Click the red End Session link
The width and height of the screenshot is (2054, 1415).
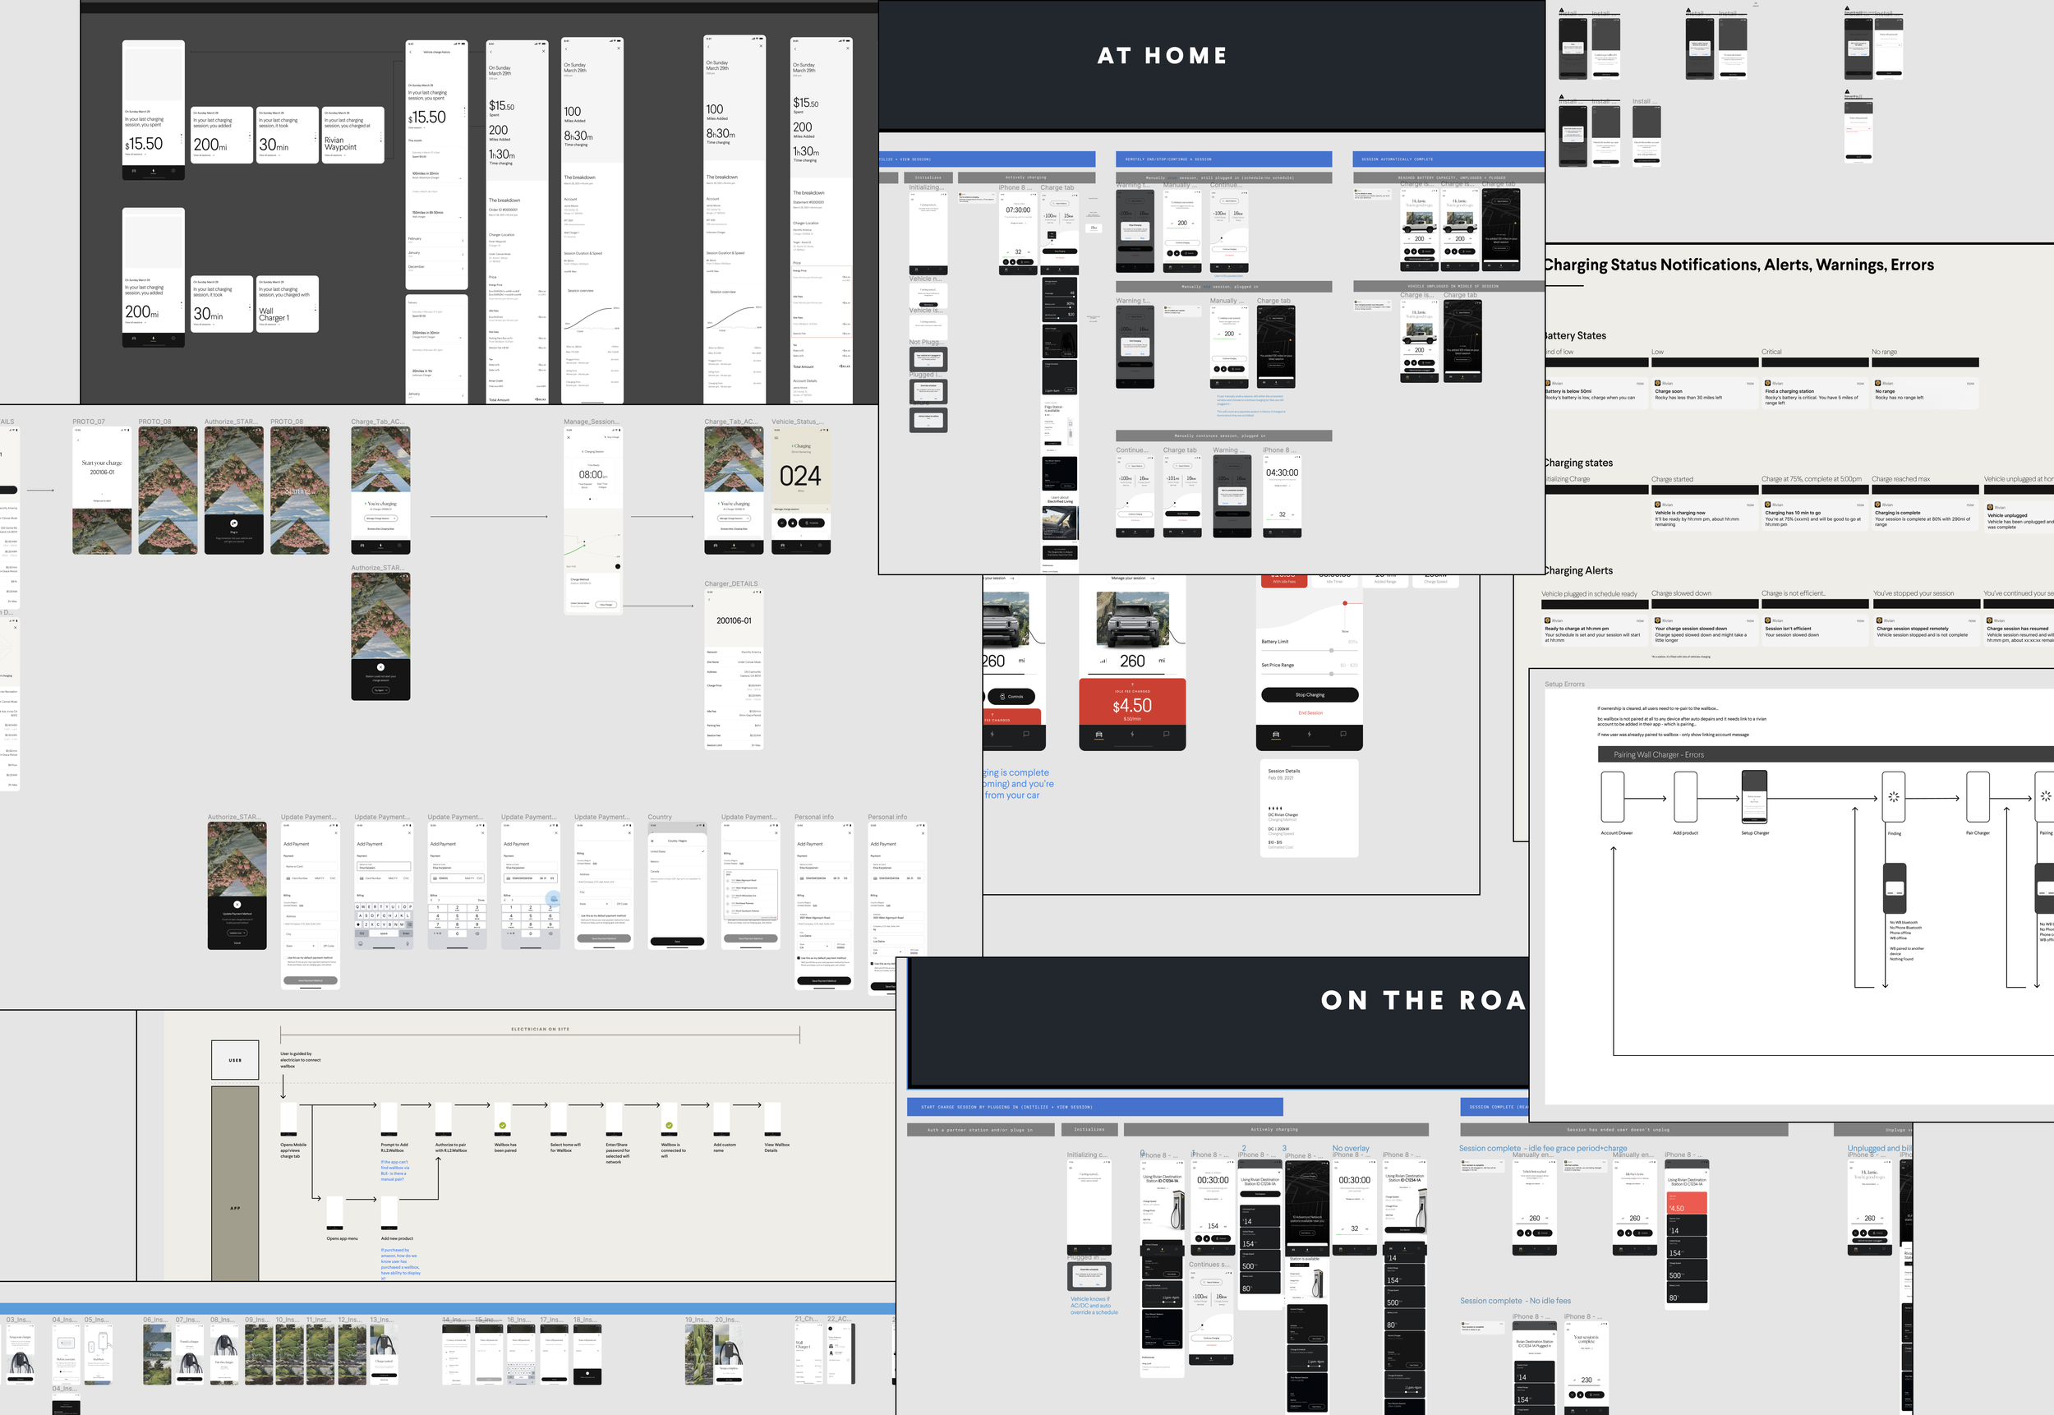coord(1310,712)
